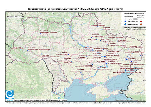
Task: Click the blue dot at с. Аджамка
Action: [86, 57]
